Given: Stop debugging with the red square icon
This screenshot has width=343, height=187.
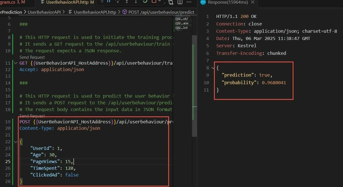Looking at the screenshot, I should click(x=154, y=1).
